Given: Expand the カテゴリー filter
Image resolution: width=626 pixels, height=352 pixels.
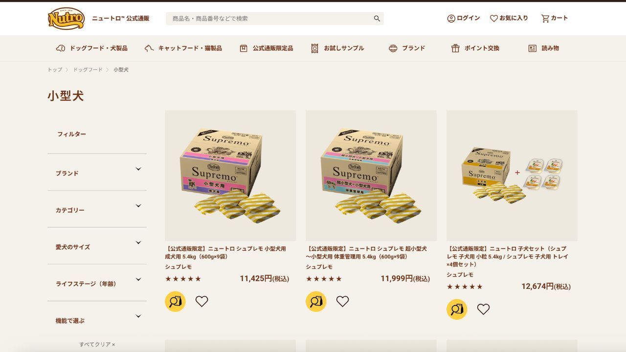Looking at the screenshot, I should click(97, 209).
